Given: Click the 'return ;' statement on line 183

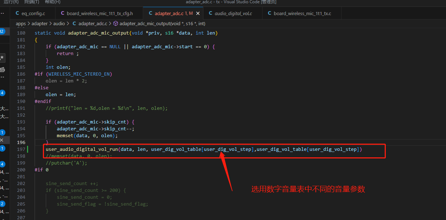Looking at the screenshot, I should point(68,53).
